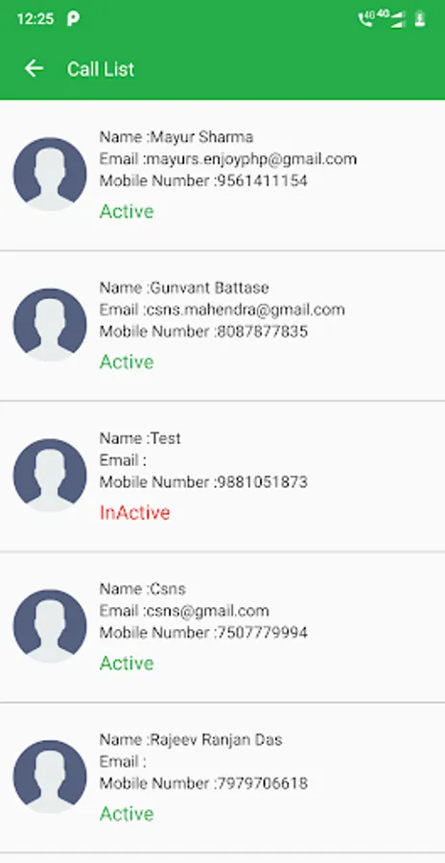Select the avatar for the Test contact
Screen dimensions: 445x863
[50, 475]
